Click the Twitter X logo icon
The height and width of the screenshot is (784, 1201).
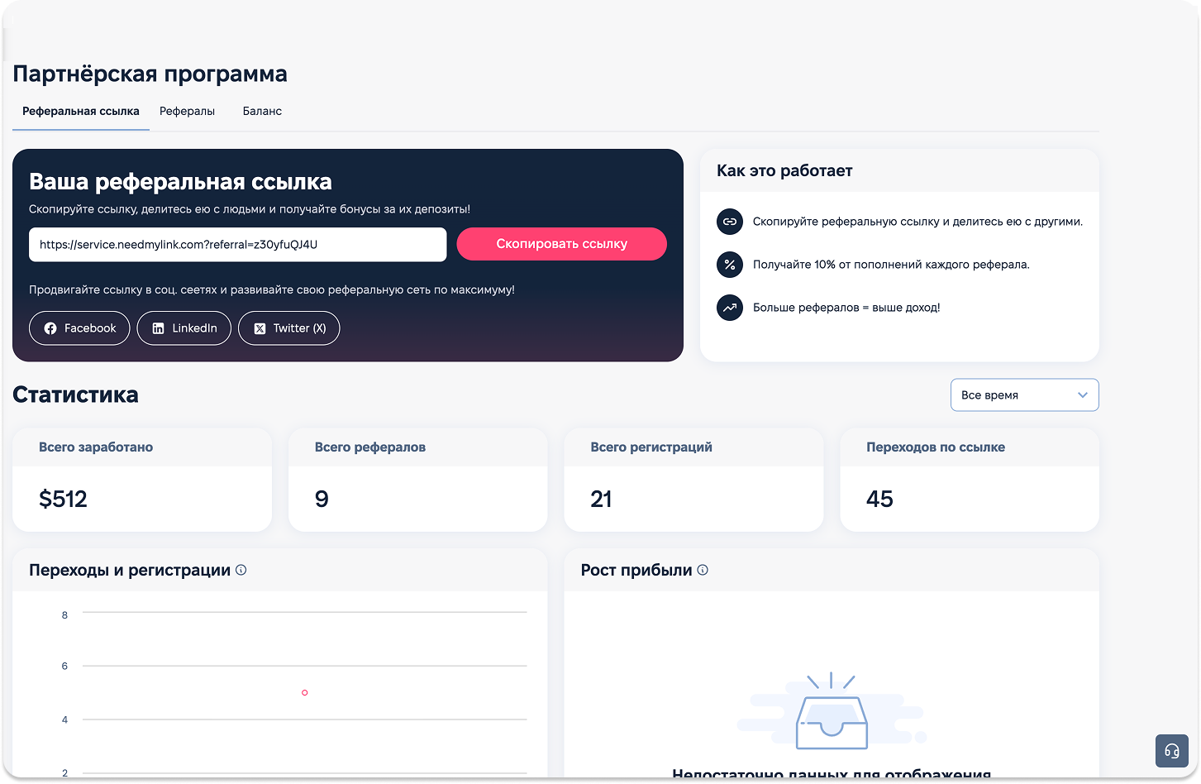tap(260, 328)
